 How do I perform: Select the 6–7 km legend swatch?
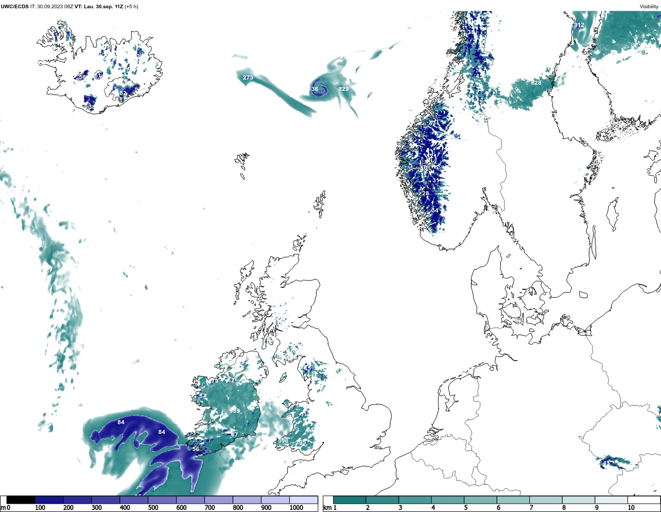click(513, 500)
